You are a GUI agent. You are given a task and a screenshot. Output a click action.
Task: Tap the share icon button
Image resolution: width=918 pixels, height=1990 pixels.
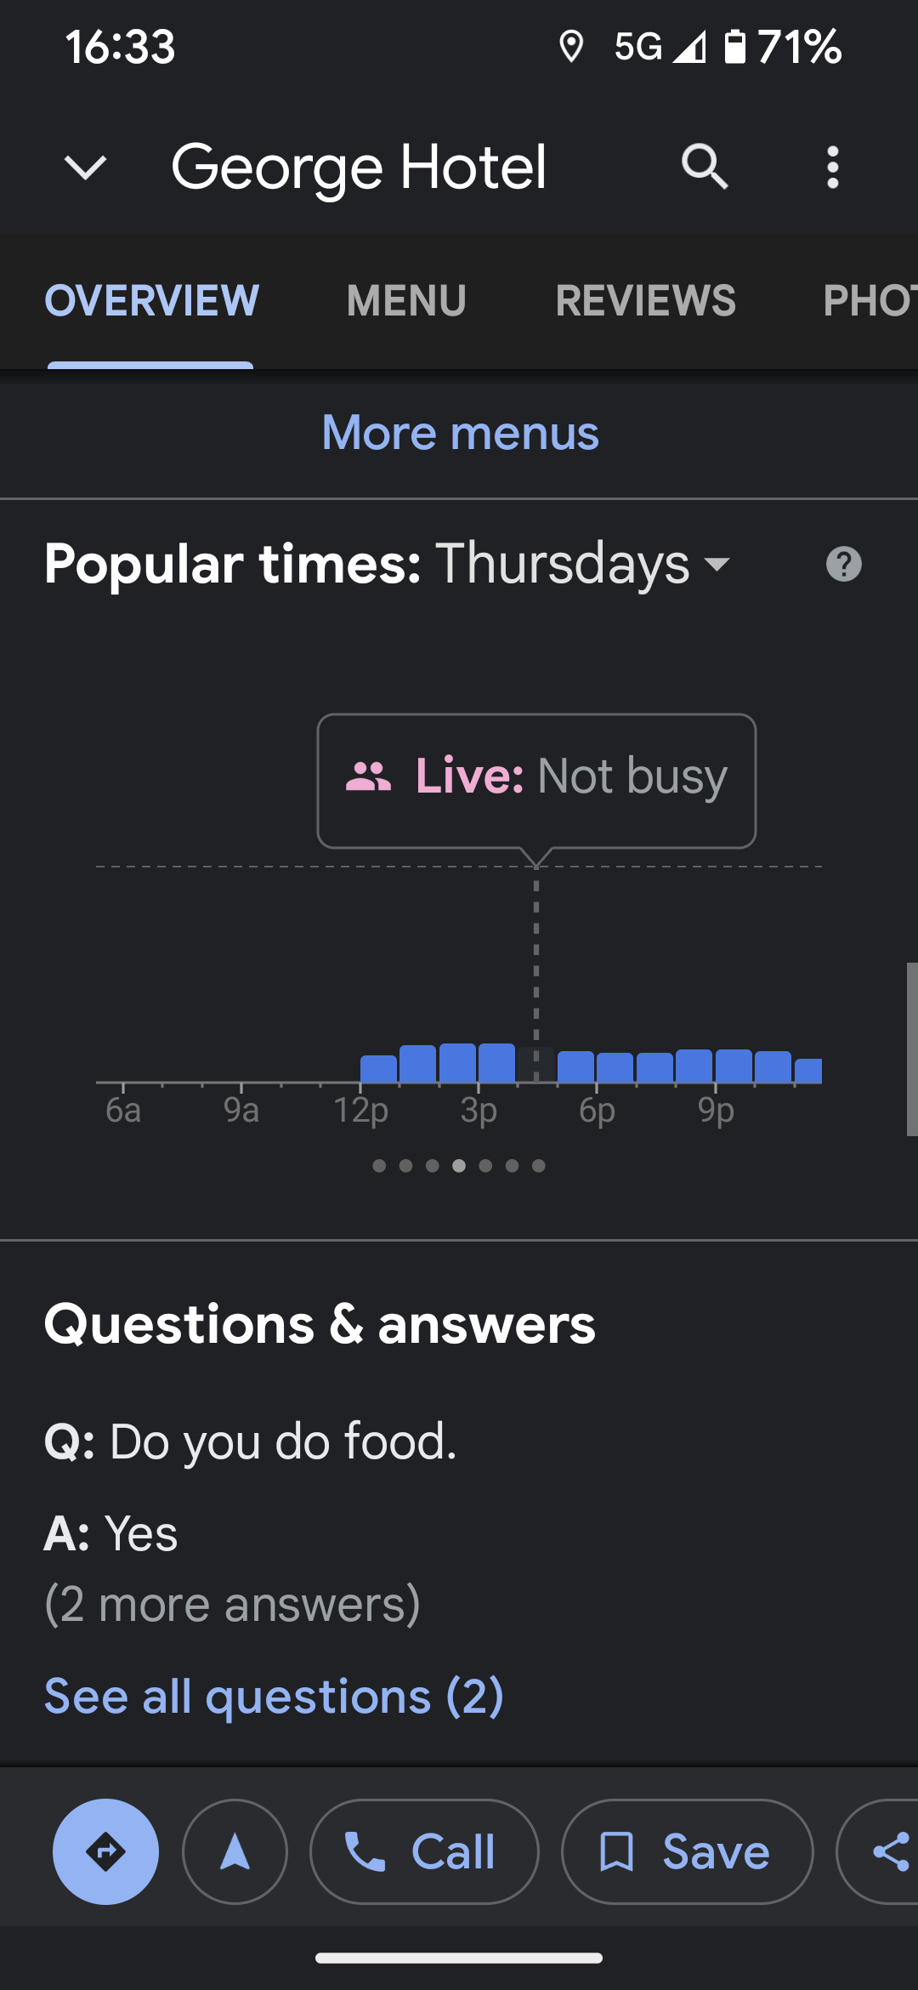tap(889, 1851)
